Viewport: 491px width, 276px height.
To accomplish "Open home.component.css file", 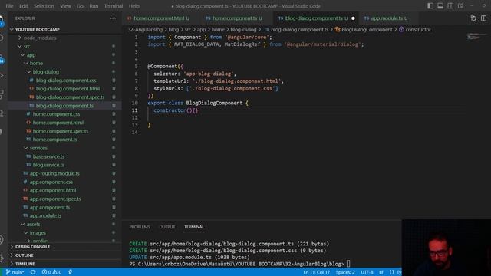I will click(56, 114).
